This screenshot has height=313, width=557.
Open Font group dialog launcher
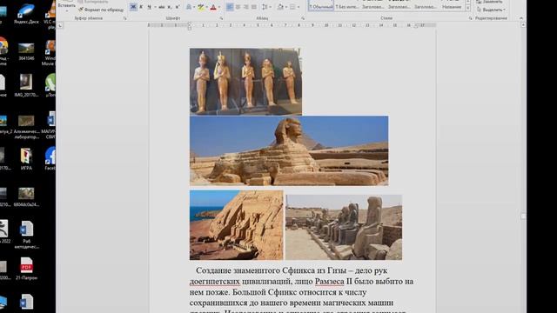click(221, 18)
